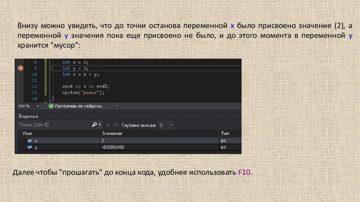Click the variable cube icon for y

coord(30,147)
